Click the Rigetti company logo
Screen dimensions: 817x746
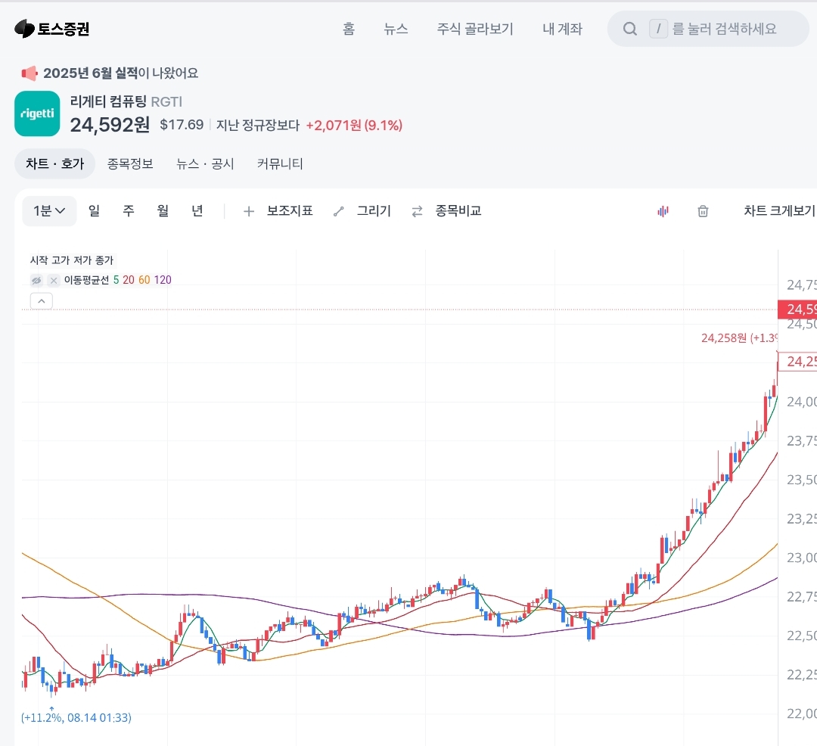[x=37, y=113]
